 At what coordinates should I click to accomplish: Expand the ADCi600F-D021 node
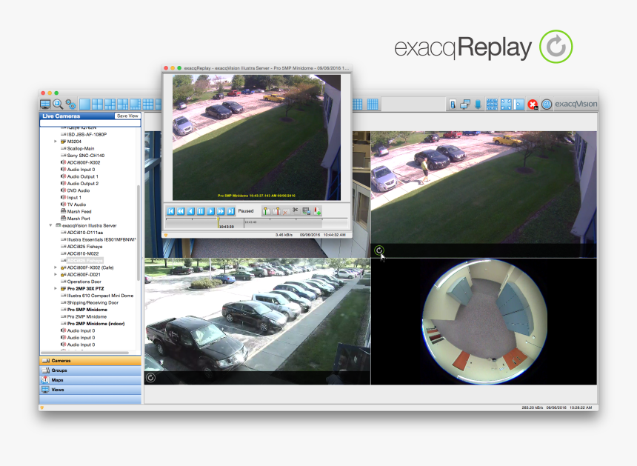(x=56, y=275)
